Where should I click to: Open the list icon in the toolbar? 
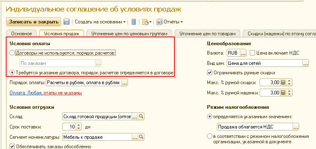tap(134, 22)
